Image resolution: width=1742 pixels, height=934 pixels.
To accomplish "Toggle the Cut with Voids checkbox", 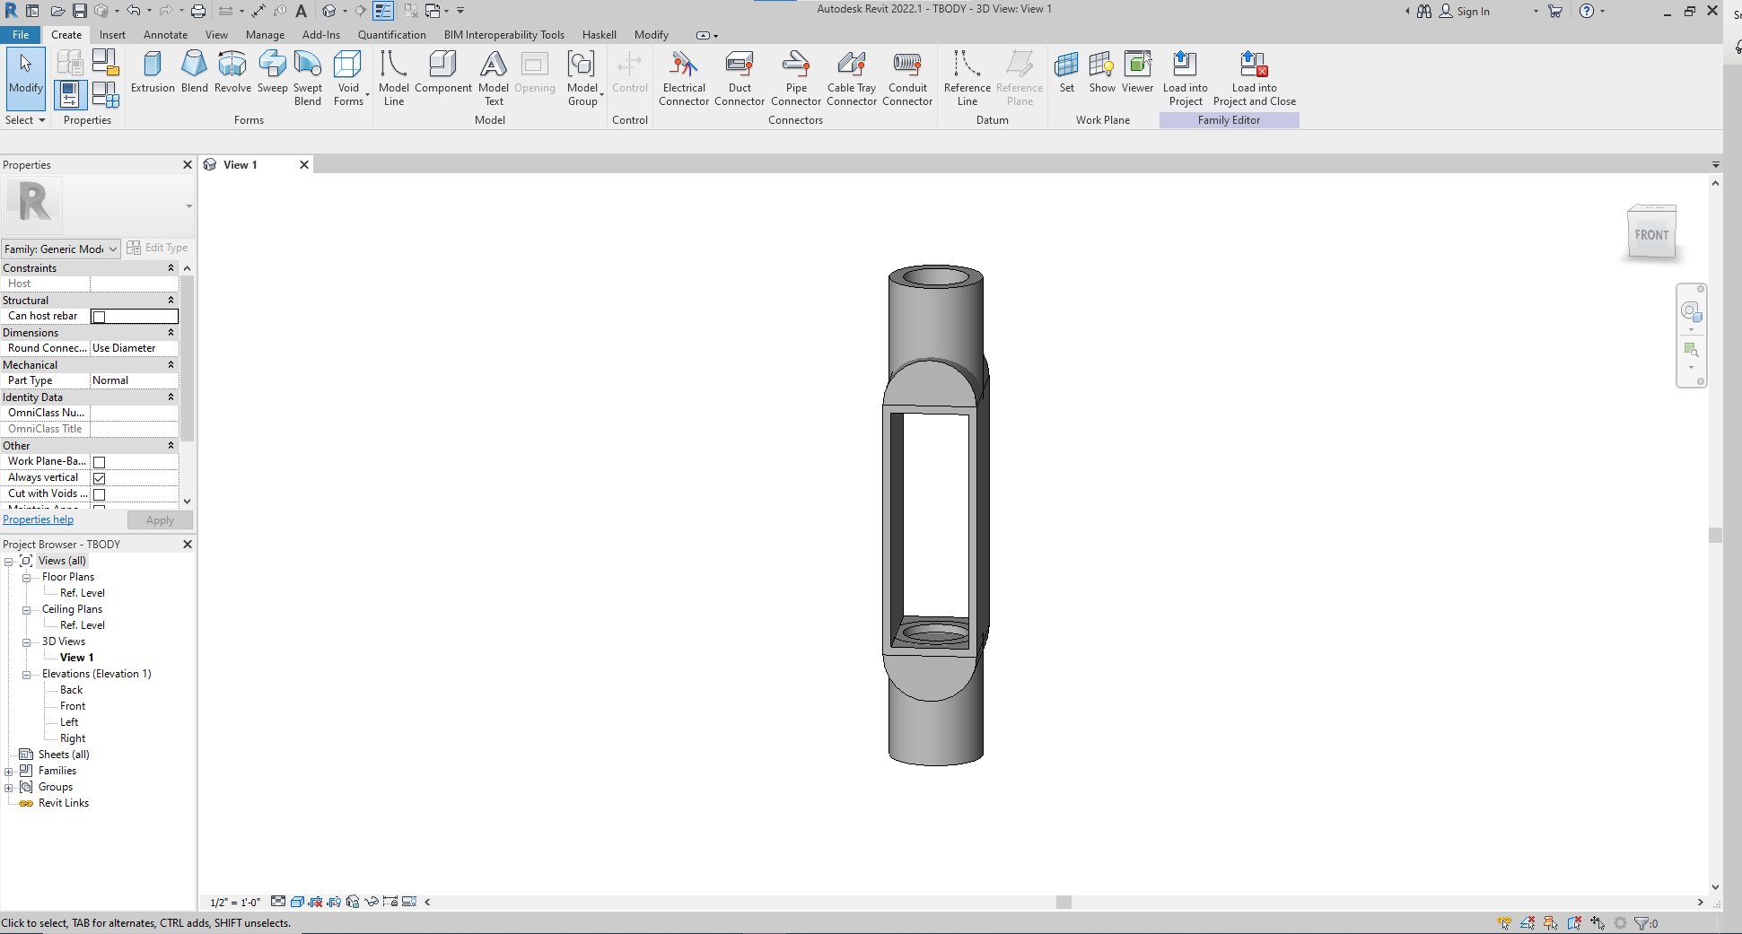I will coord(99,493).
